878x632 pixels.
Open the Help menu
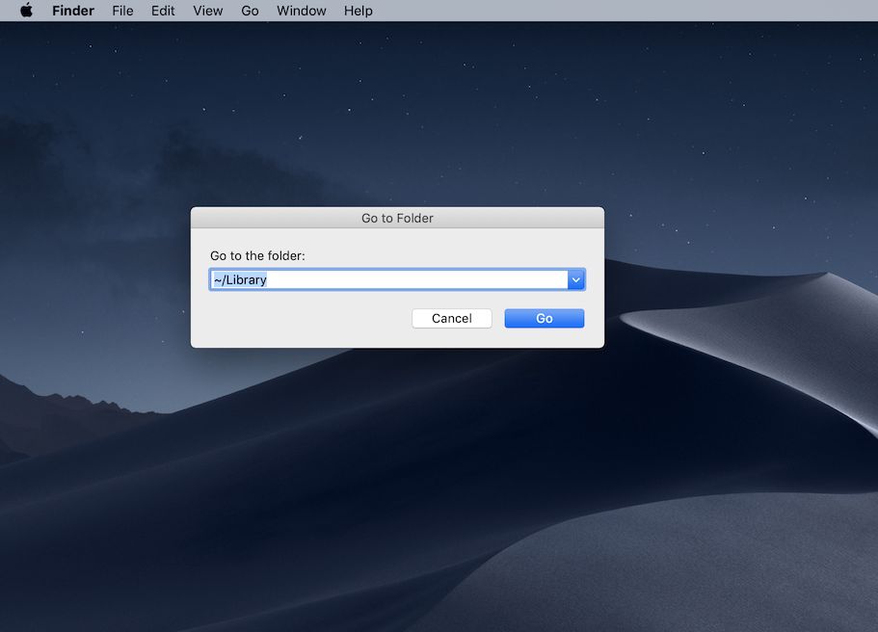click(358, 11)
